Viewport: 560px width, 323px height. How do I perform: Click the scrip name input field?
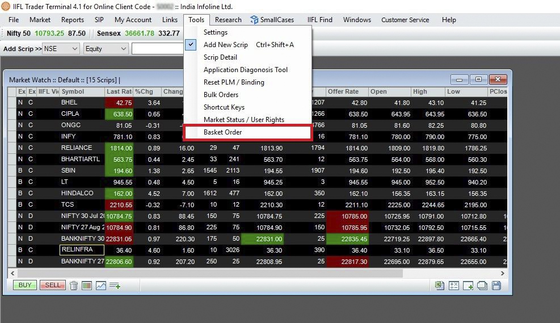pyautogui.click(x=157, y=49)
